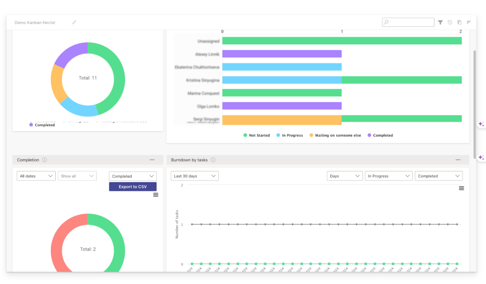Open the All dates dropdown
This screenshot has width=486, height=284.
pyautogui.click(x=36, y=176)
